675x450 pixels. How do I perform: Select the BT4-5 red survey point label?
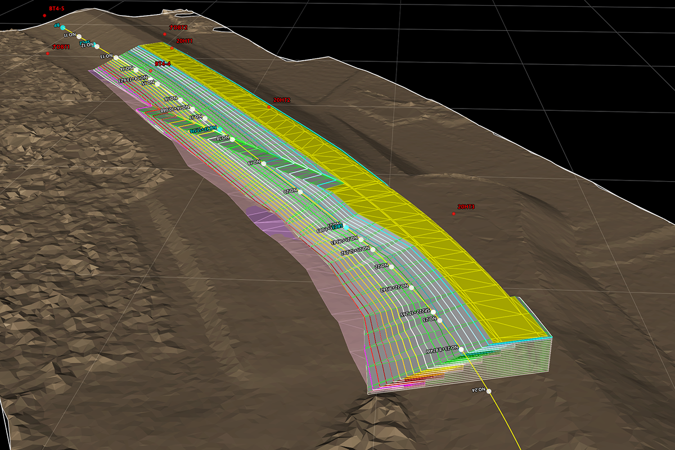pyautogui.click(x=57, y=8)
